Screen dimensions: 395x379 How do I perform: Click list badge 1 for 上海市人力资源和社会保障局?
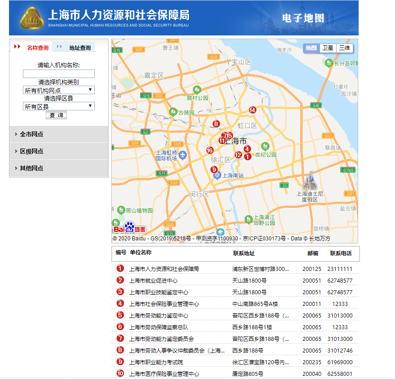120,268
